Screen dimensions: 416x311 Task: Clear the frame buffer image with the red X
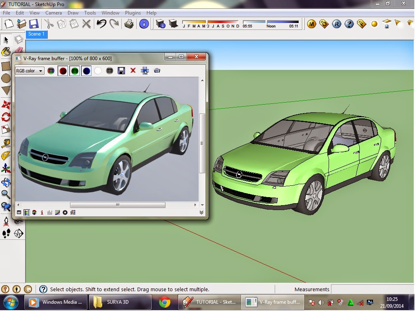(133, 70)
